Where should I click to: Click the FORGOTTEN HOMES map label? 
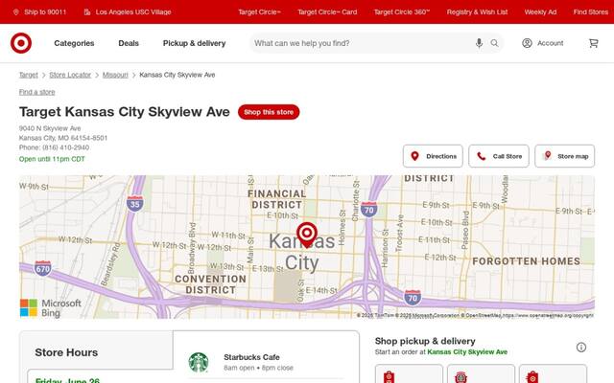[527, 261]
